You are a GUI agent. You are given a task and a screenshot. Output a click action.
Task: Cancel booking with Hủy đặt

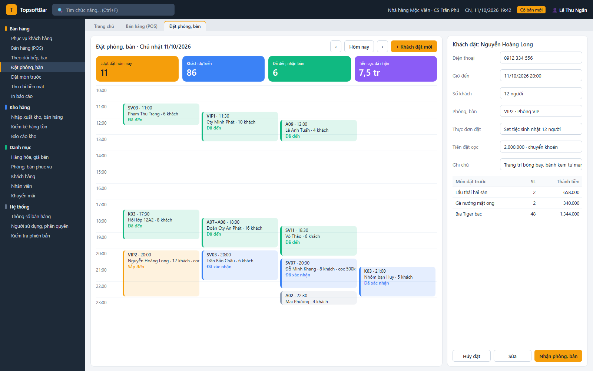(x=471, y=356)
